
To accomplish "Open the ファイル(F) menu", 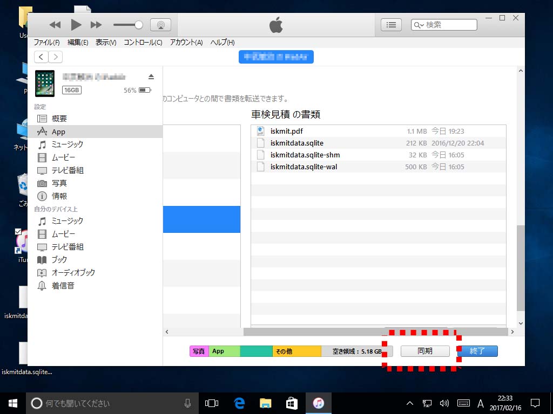I will 46,43.
